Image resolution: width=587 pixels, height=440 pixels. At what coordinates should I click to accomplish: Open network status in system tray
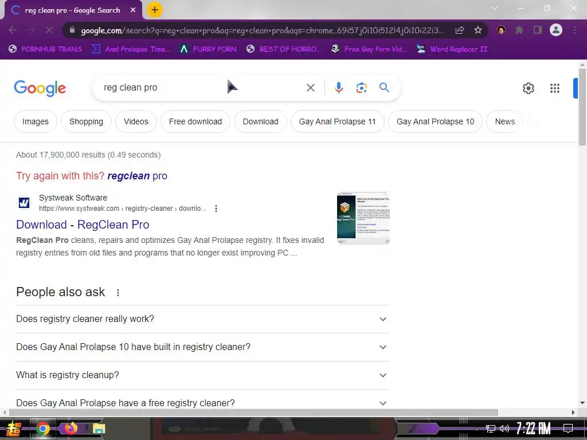491,429
